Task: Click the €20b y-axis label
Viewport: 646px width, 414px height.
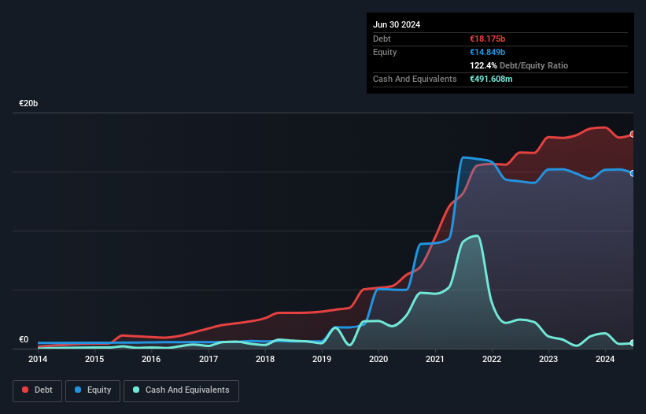Action: 28,103
